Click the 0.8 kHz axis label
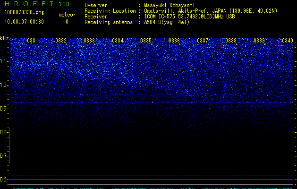The width and height of the screenshot is (297, 189). [x=4, y=132]
